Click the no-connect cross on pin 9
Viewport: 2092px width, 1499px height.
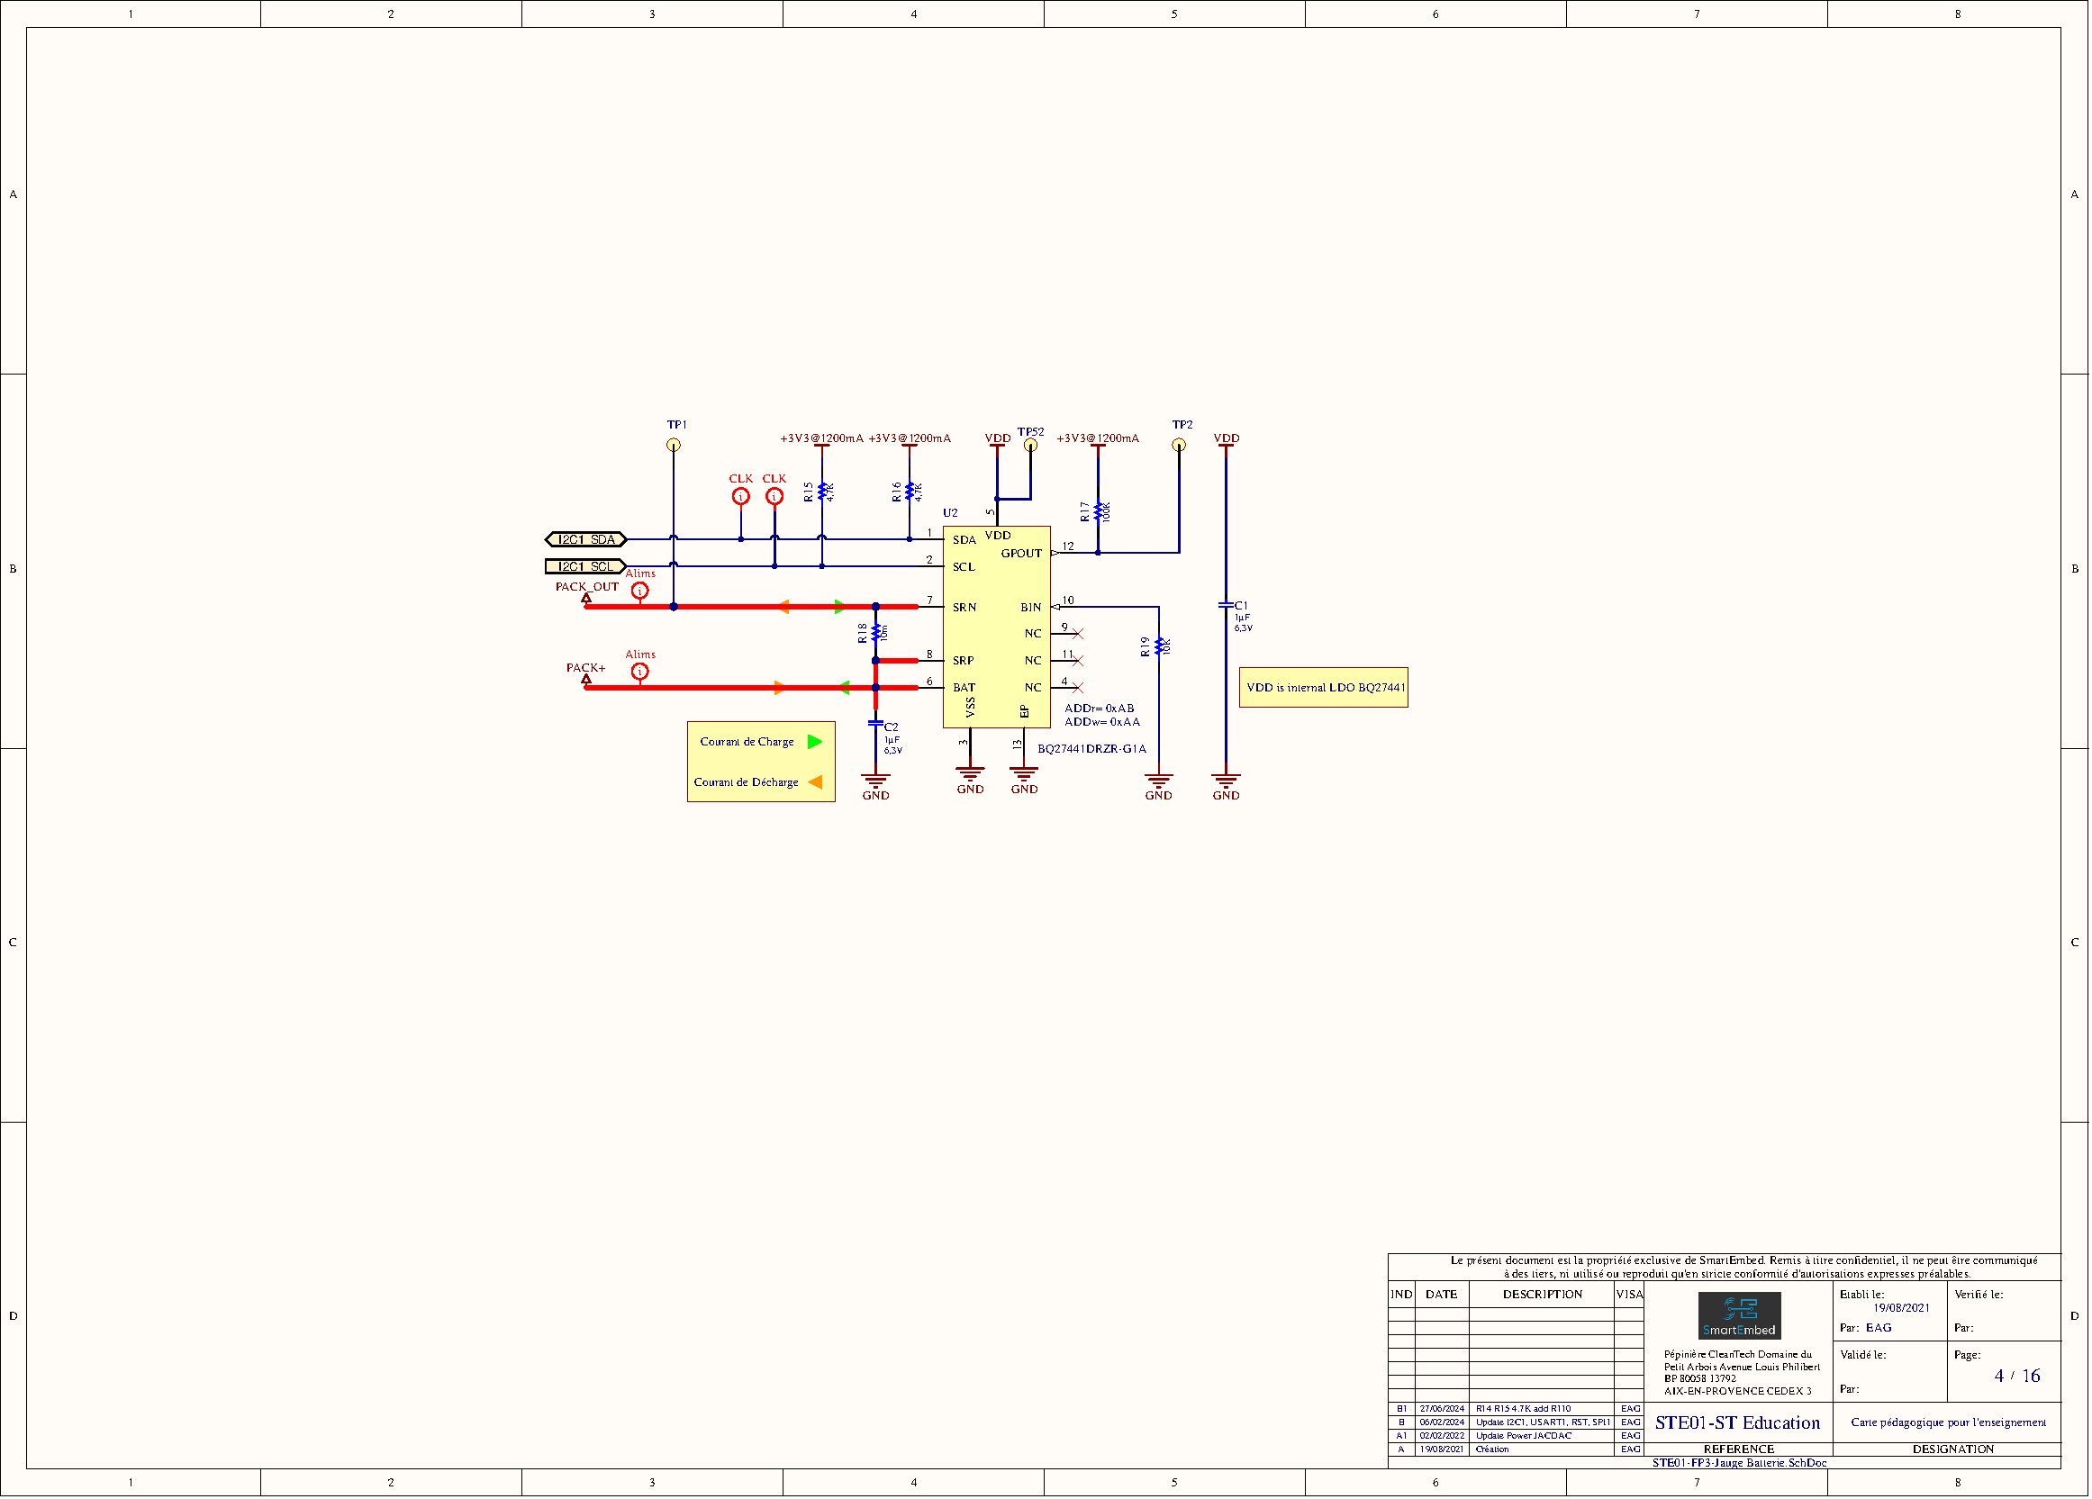[1077, 635]
